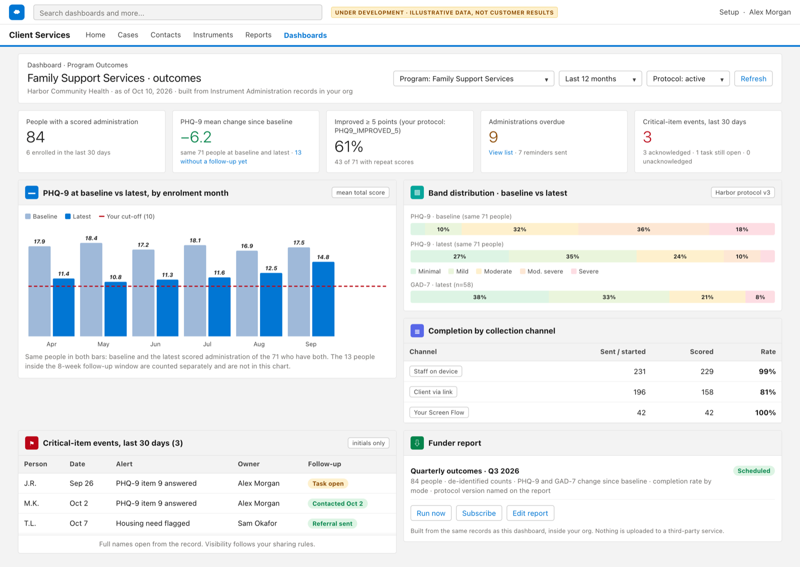
Task: Open the Protocol: active dropdown
Action: [x=687, y=79]
